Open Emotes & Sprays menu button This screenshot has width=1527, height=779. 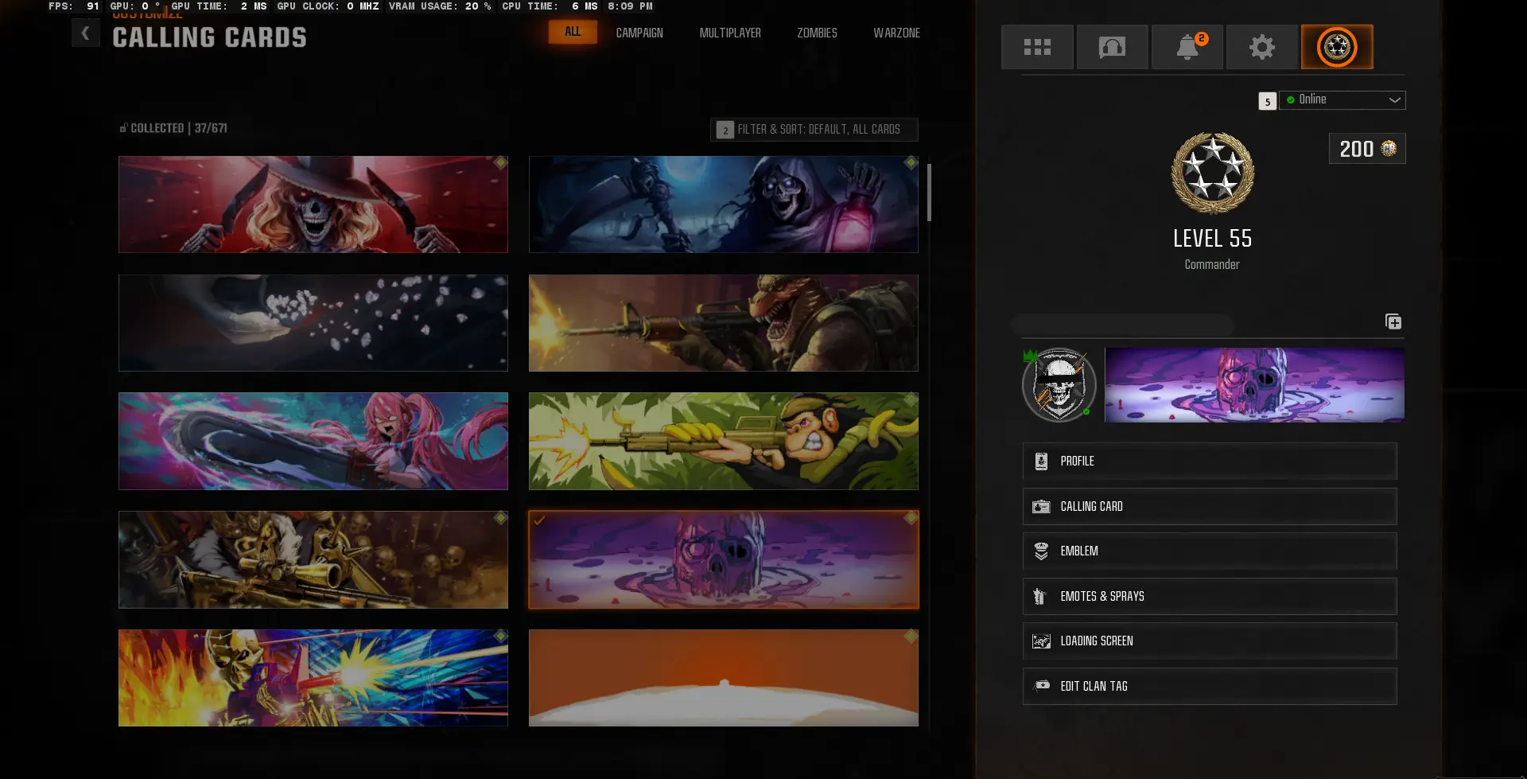pos(1210,596)
